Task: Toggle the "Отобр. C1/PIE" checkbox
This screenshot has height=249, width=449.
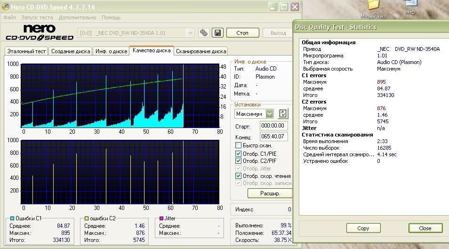Action: click(239, 153)
